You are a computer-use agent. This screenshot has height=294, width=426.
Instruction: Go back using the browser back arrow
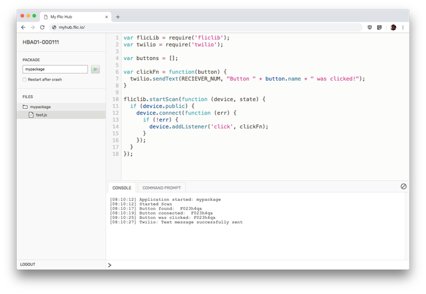23,28
